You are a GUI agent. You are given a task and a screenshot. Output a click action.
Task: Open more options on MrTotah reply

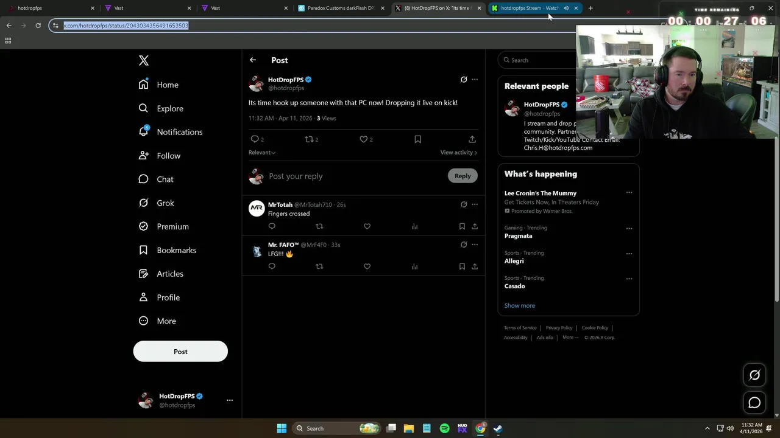pyautogui.click(x=475, y=204)
